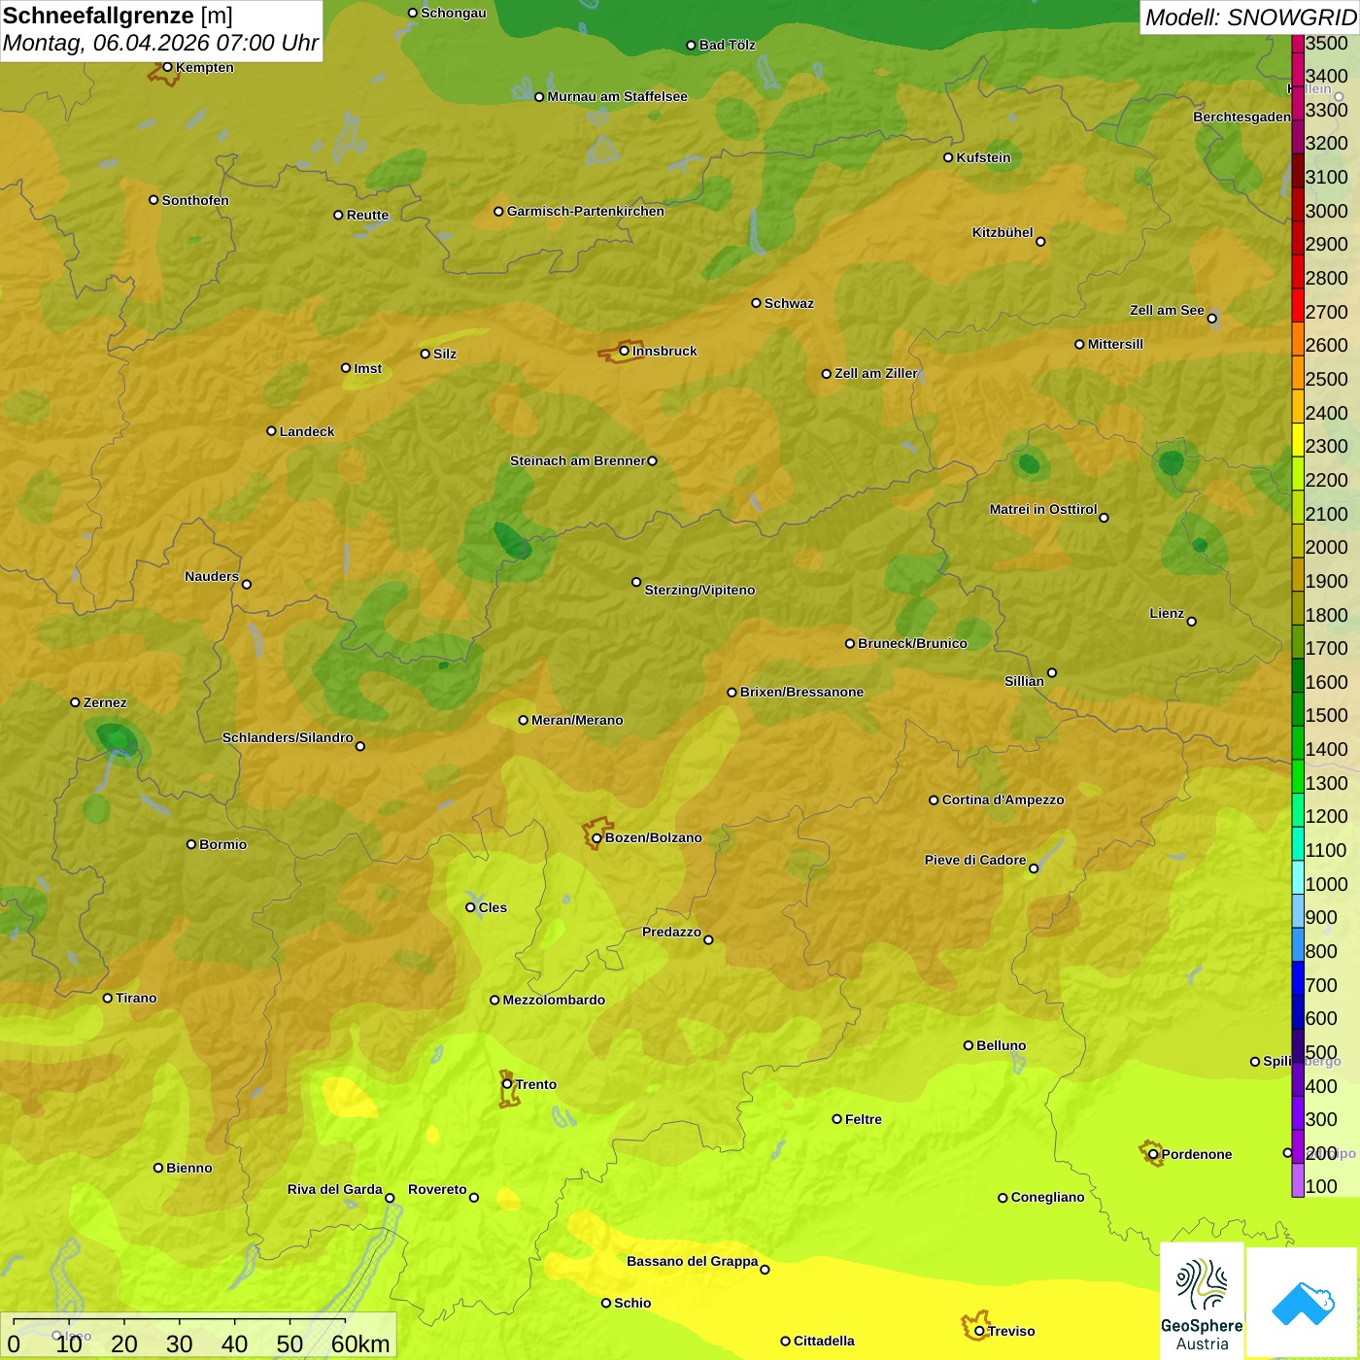
Task: Click the Pieve di Cadore label
Action: coord(975,860)
